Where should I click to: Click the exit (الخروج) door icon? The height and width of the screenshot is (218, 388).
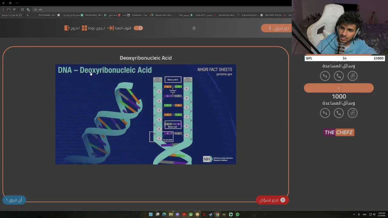67,28
